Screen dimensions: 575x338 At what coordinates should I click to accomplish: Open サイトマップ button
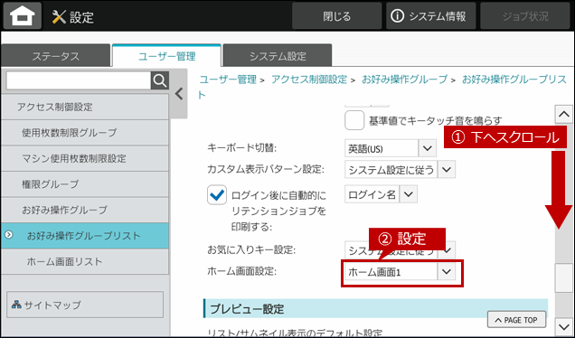[x=85, y=305]
